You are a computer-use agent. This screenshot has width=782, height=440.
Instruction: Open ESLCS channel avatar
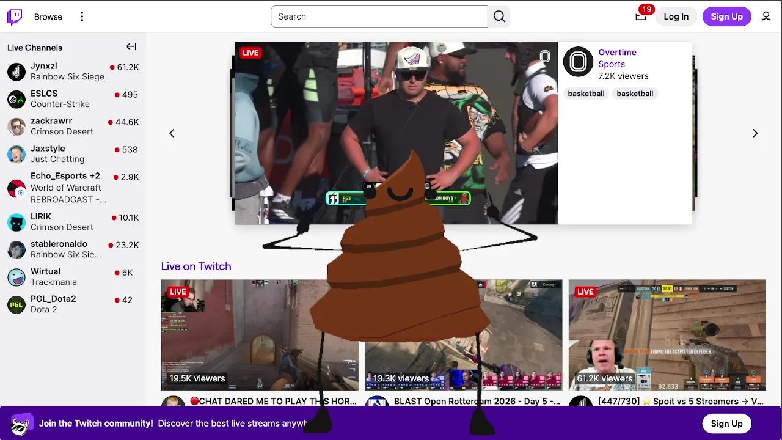(16, 99)
